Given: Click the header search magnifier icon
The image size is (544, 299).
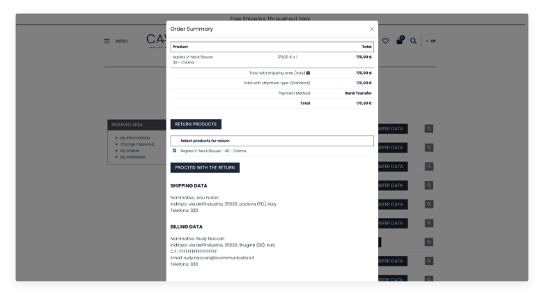Looking at the screenshot, I should 413,41.
